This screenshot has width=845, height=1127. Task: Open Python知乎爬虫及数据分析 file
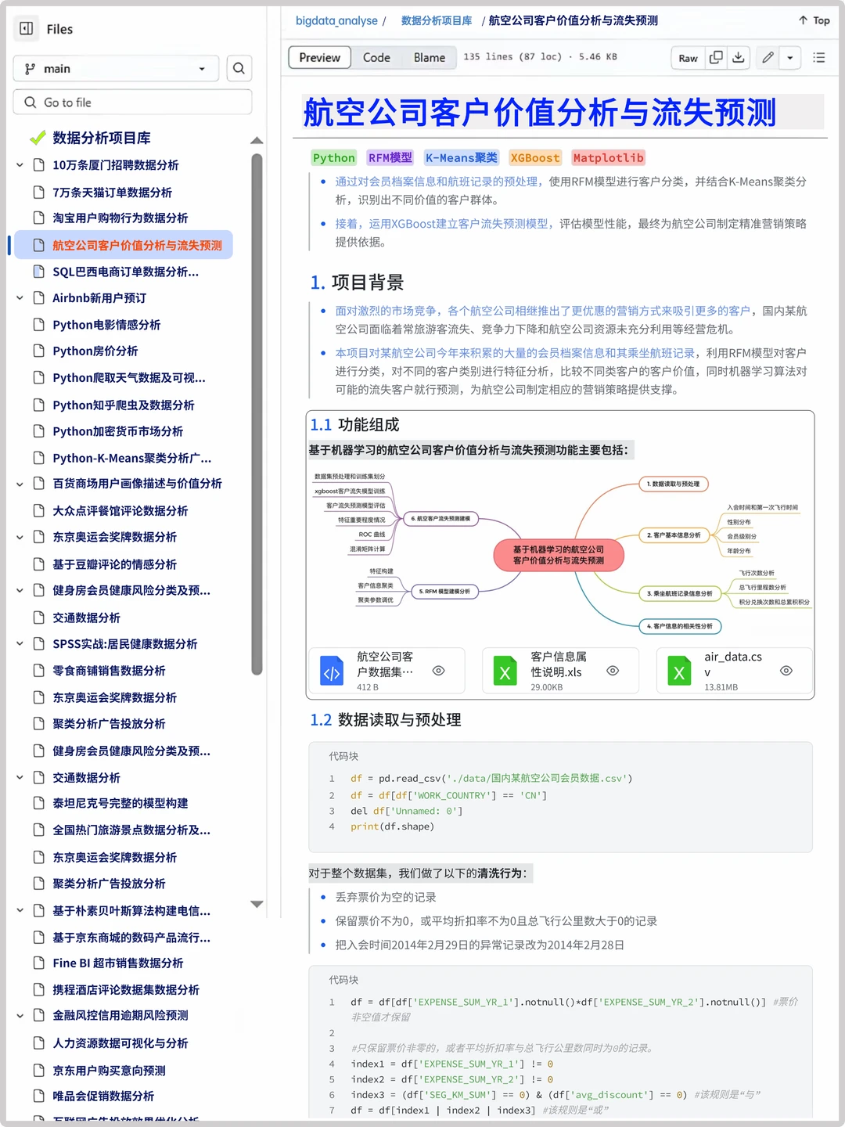(x=124, y=405)
